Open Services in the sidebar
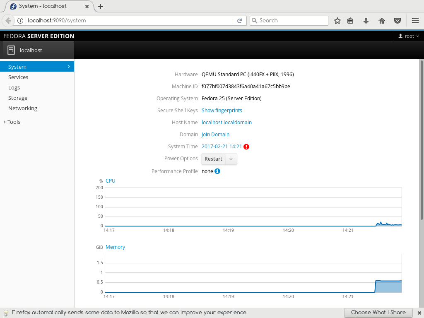This screenshot has width=424, height=318. (37, 77)
